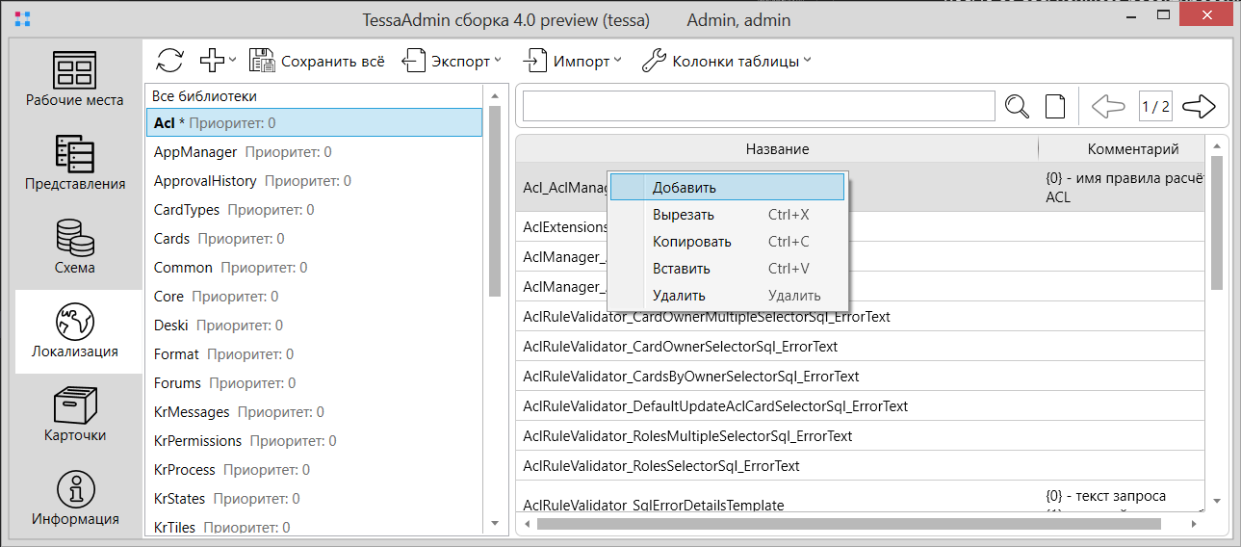Select the AppManager library
The height and width of the screenshot is (547, 1241).
[x=314, y=152]
